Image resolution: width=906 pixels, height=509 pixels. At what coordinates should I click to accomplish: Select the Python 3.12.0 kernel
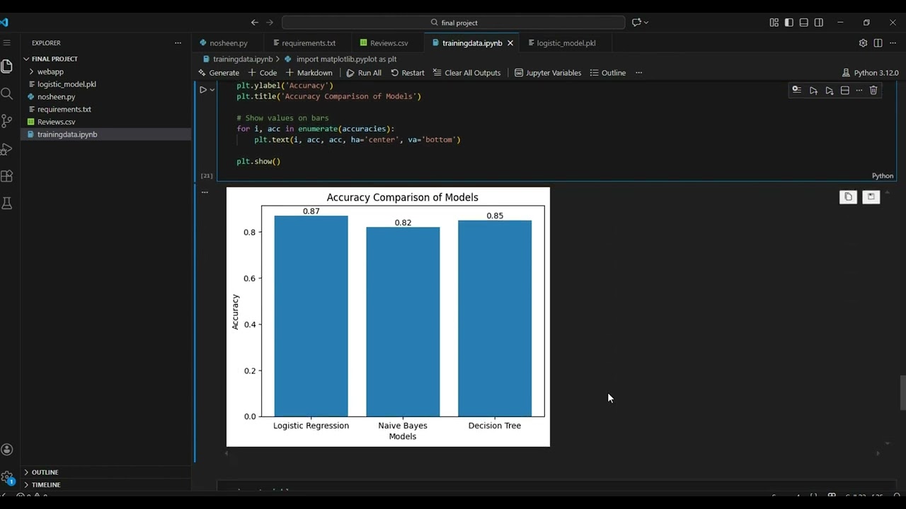(x=871, y=73)
